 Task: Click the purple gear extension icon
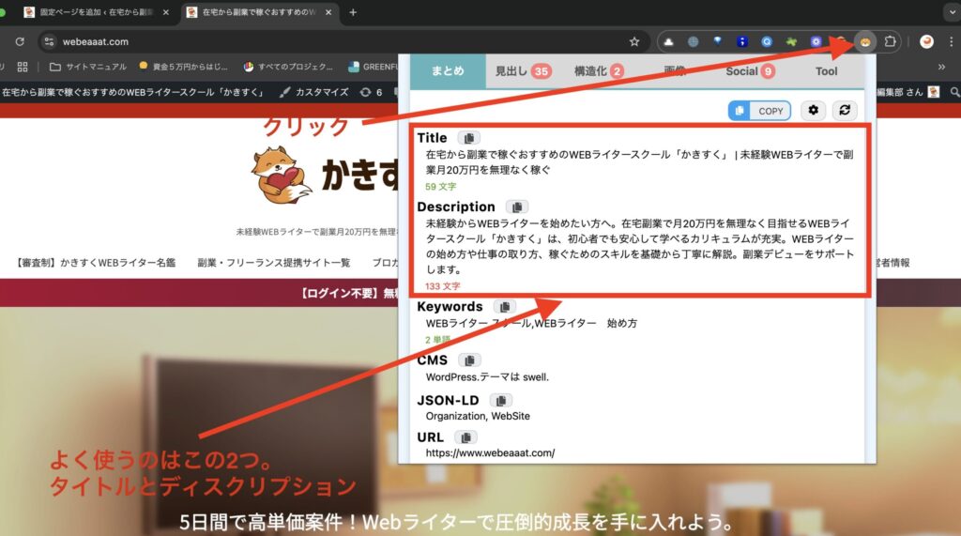click(x=816, y=41)
